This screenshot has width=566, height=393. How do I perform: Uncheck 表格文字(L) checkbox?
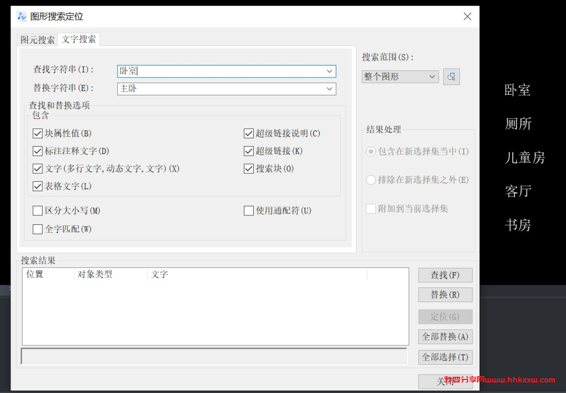click(38, 186)
